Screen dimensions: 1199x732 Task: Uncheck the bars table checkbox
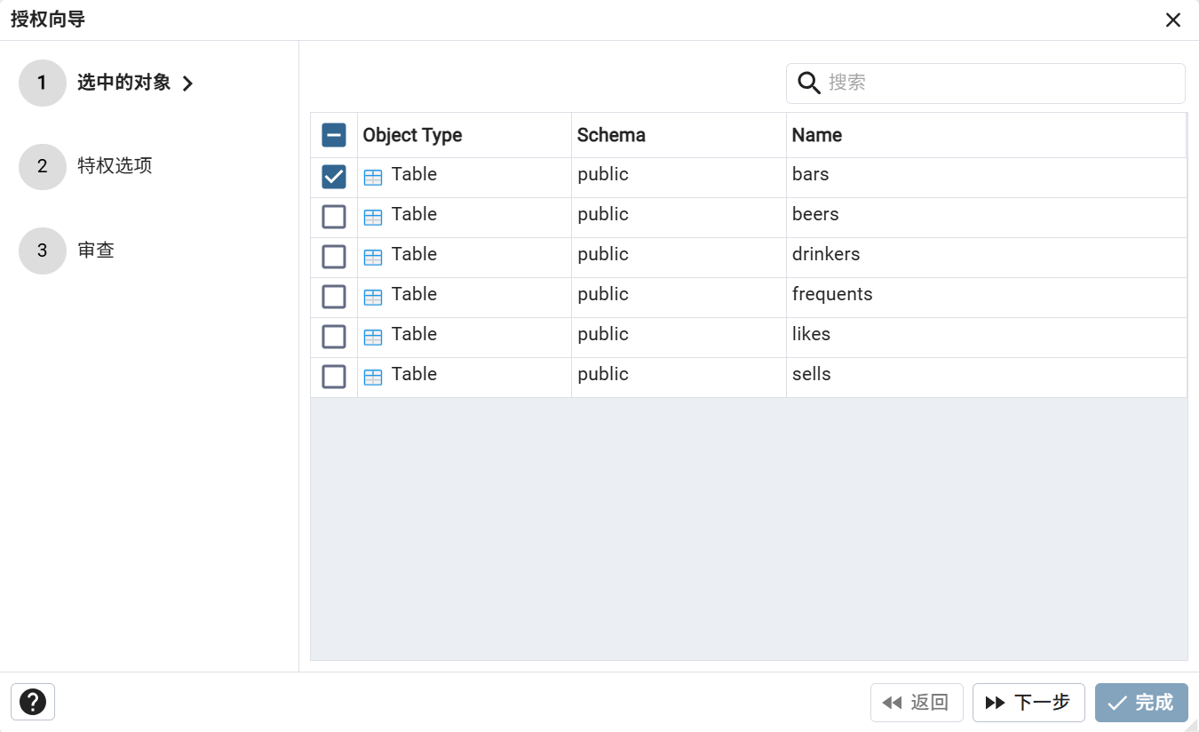[x=334, y=178]
